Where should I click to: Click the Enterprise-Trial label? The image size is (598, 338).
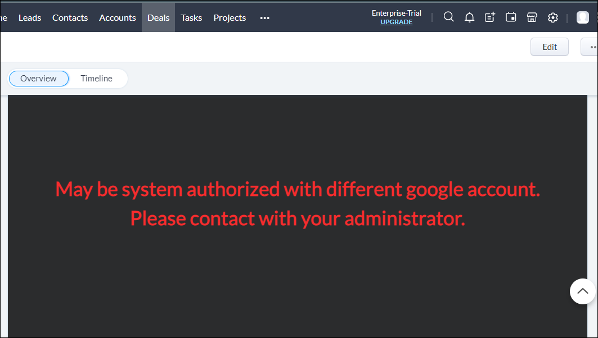[396, 13]
